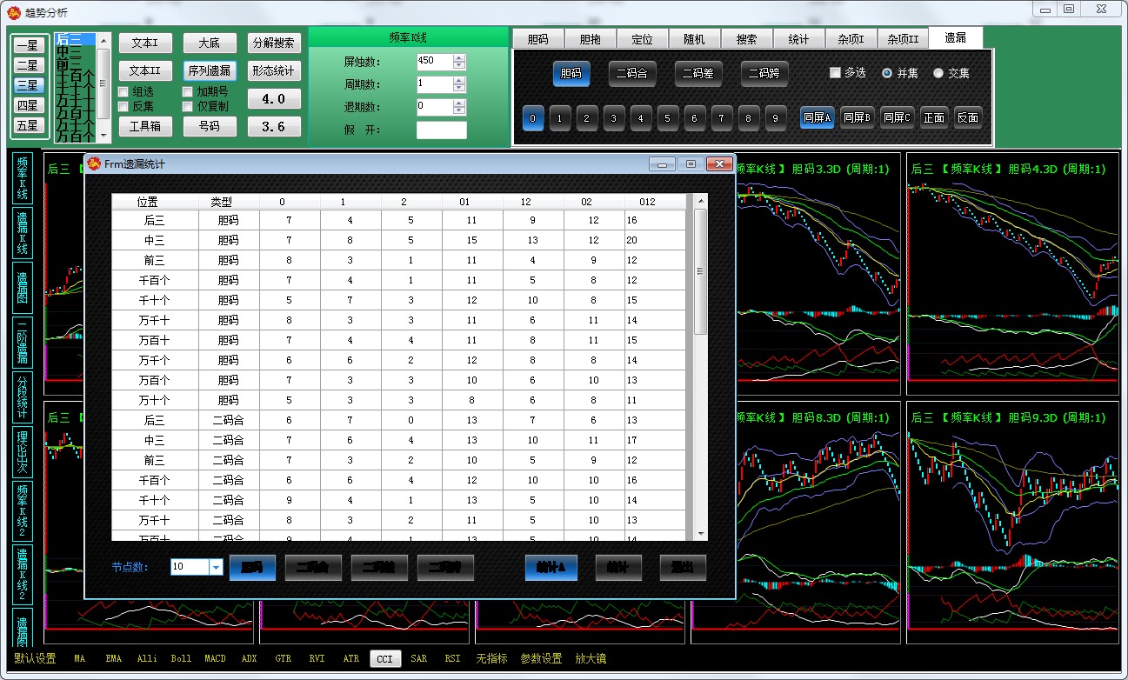Open the 统计 tab

(798, 39)
